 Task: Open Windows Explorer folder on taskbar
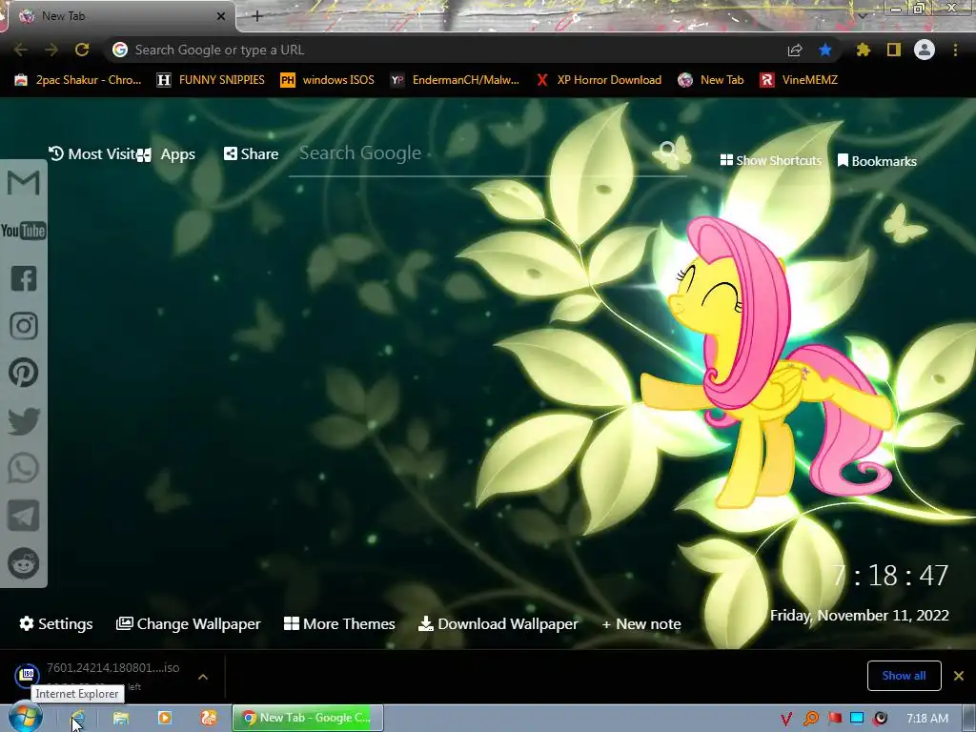121,719
